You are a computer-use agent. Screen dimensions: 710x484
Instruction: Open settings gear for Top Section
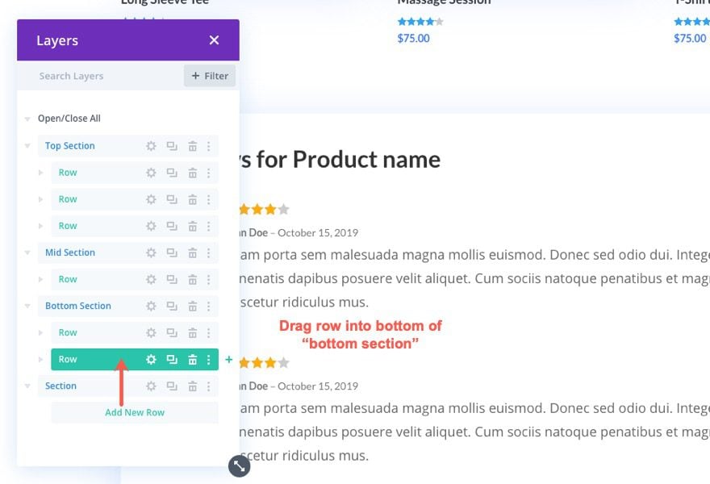[151, 146]
